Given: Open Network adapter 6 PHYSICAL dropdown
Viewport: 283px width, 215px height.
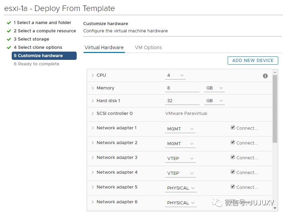Looking at the screenshot, I should (181, 203).
